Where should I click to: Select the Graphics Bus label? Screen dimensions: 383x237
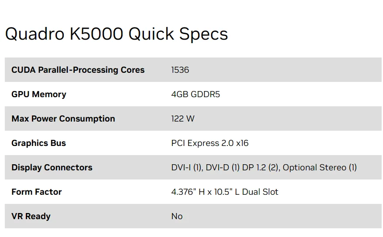click(38, 143)
